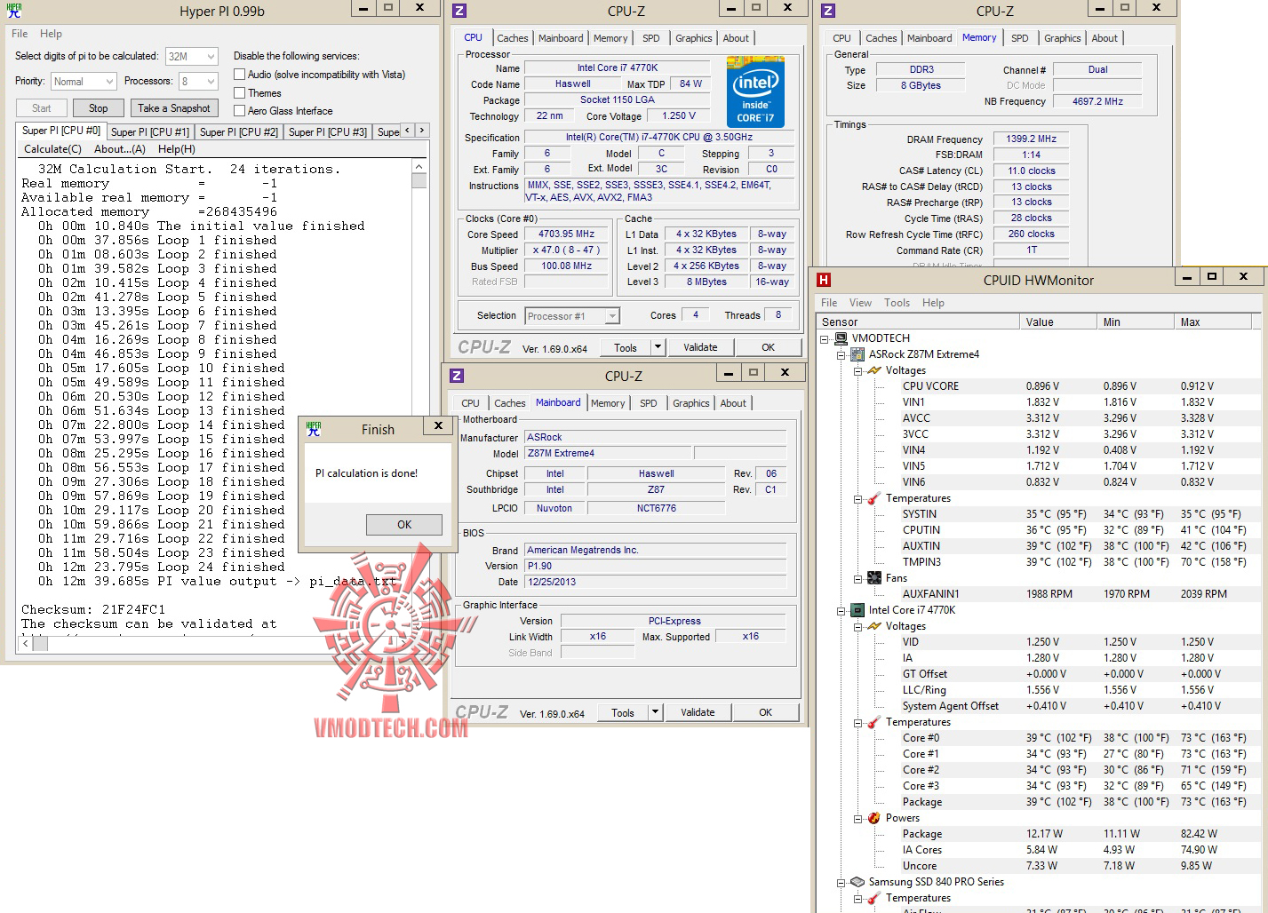Click the red HWMonitor title bar icon
The image size is (1268, 913).
pyautogui.click(x=824, y=280)
